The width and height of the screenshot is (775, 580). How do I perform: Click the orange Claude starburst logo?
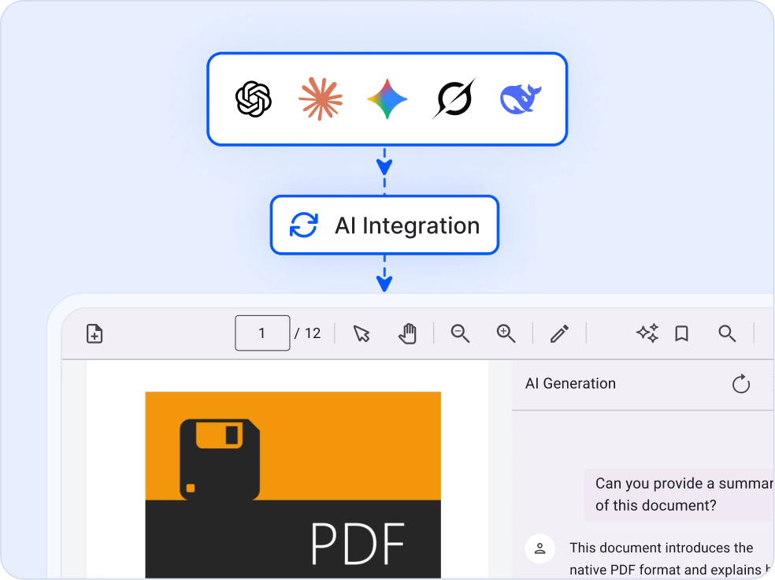(x=321, y=99)
